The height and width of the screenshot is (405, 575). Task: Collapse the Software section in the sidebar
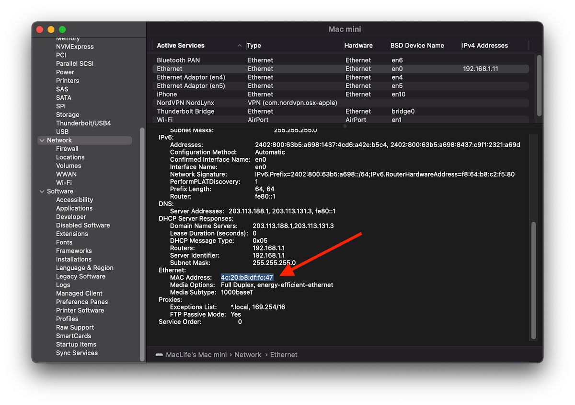point(42,191)
